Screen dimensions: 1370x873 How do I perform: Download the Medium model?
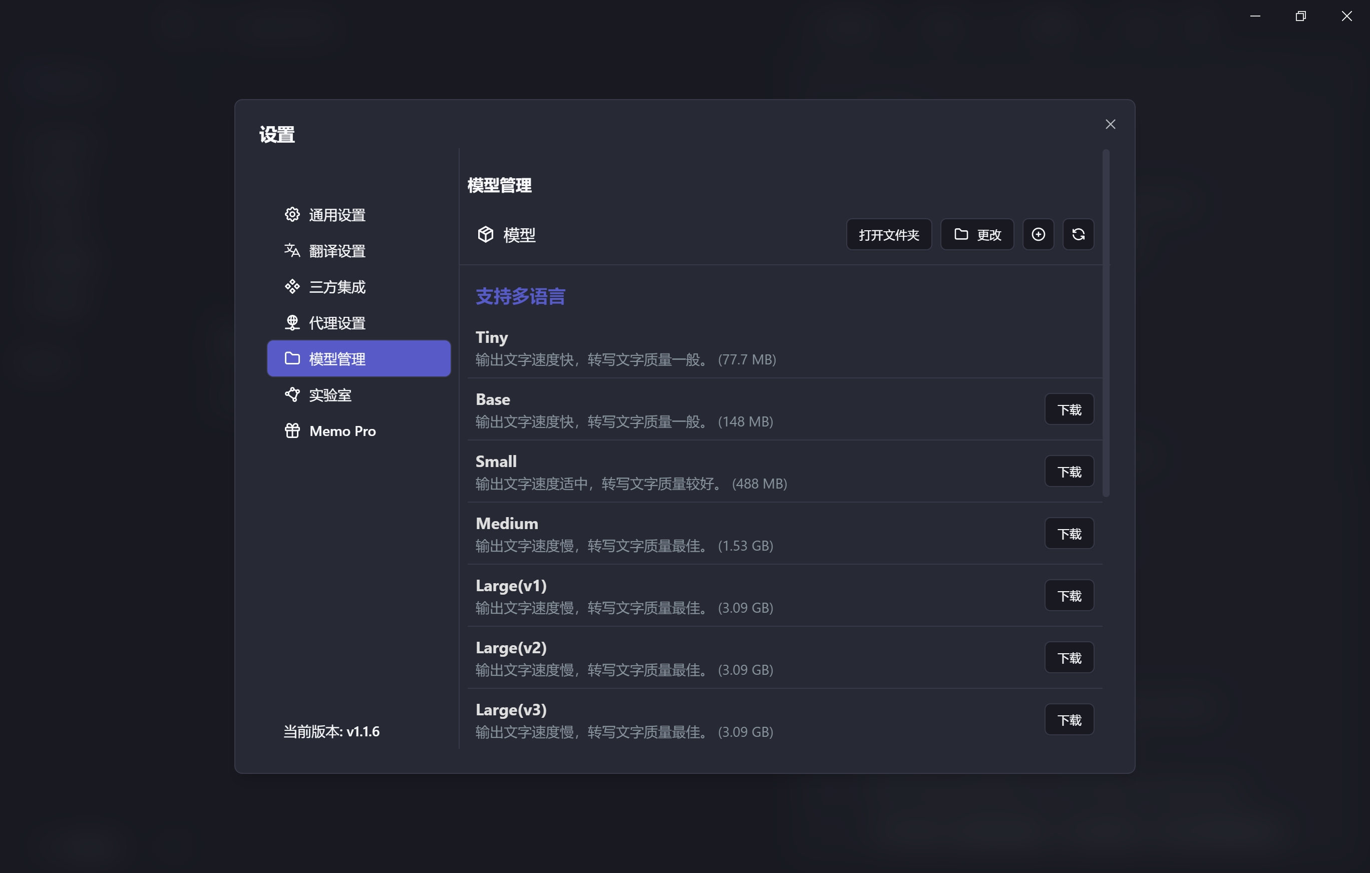point(1069,534)
